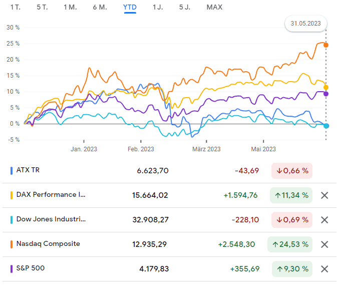Select the 1 T. time range
This screenshot has height=285, width=337.
point(16,8)
